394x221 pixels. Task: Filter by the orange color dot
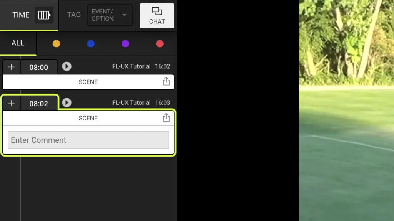56,44
